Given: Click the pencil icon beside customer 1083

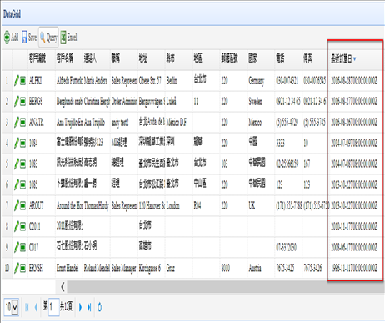Looking at the screenshot, I should (x=17, y=164).
